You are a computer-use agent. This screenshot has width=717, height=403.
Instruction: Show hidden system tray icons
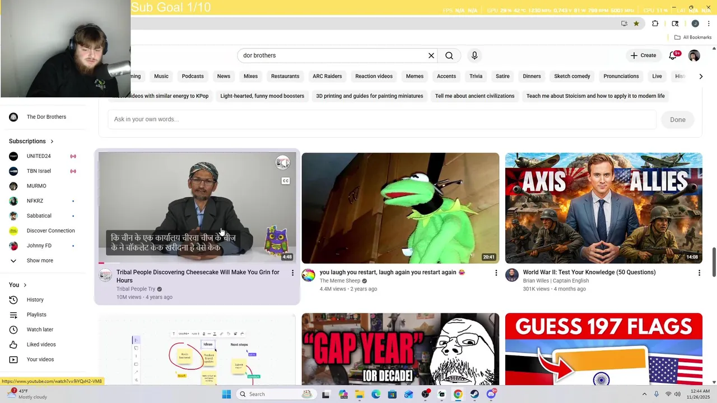[644, 394]
